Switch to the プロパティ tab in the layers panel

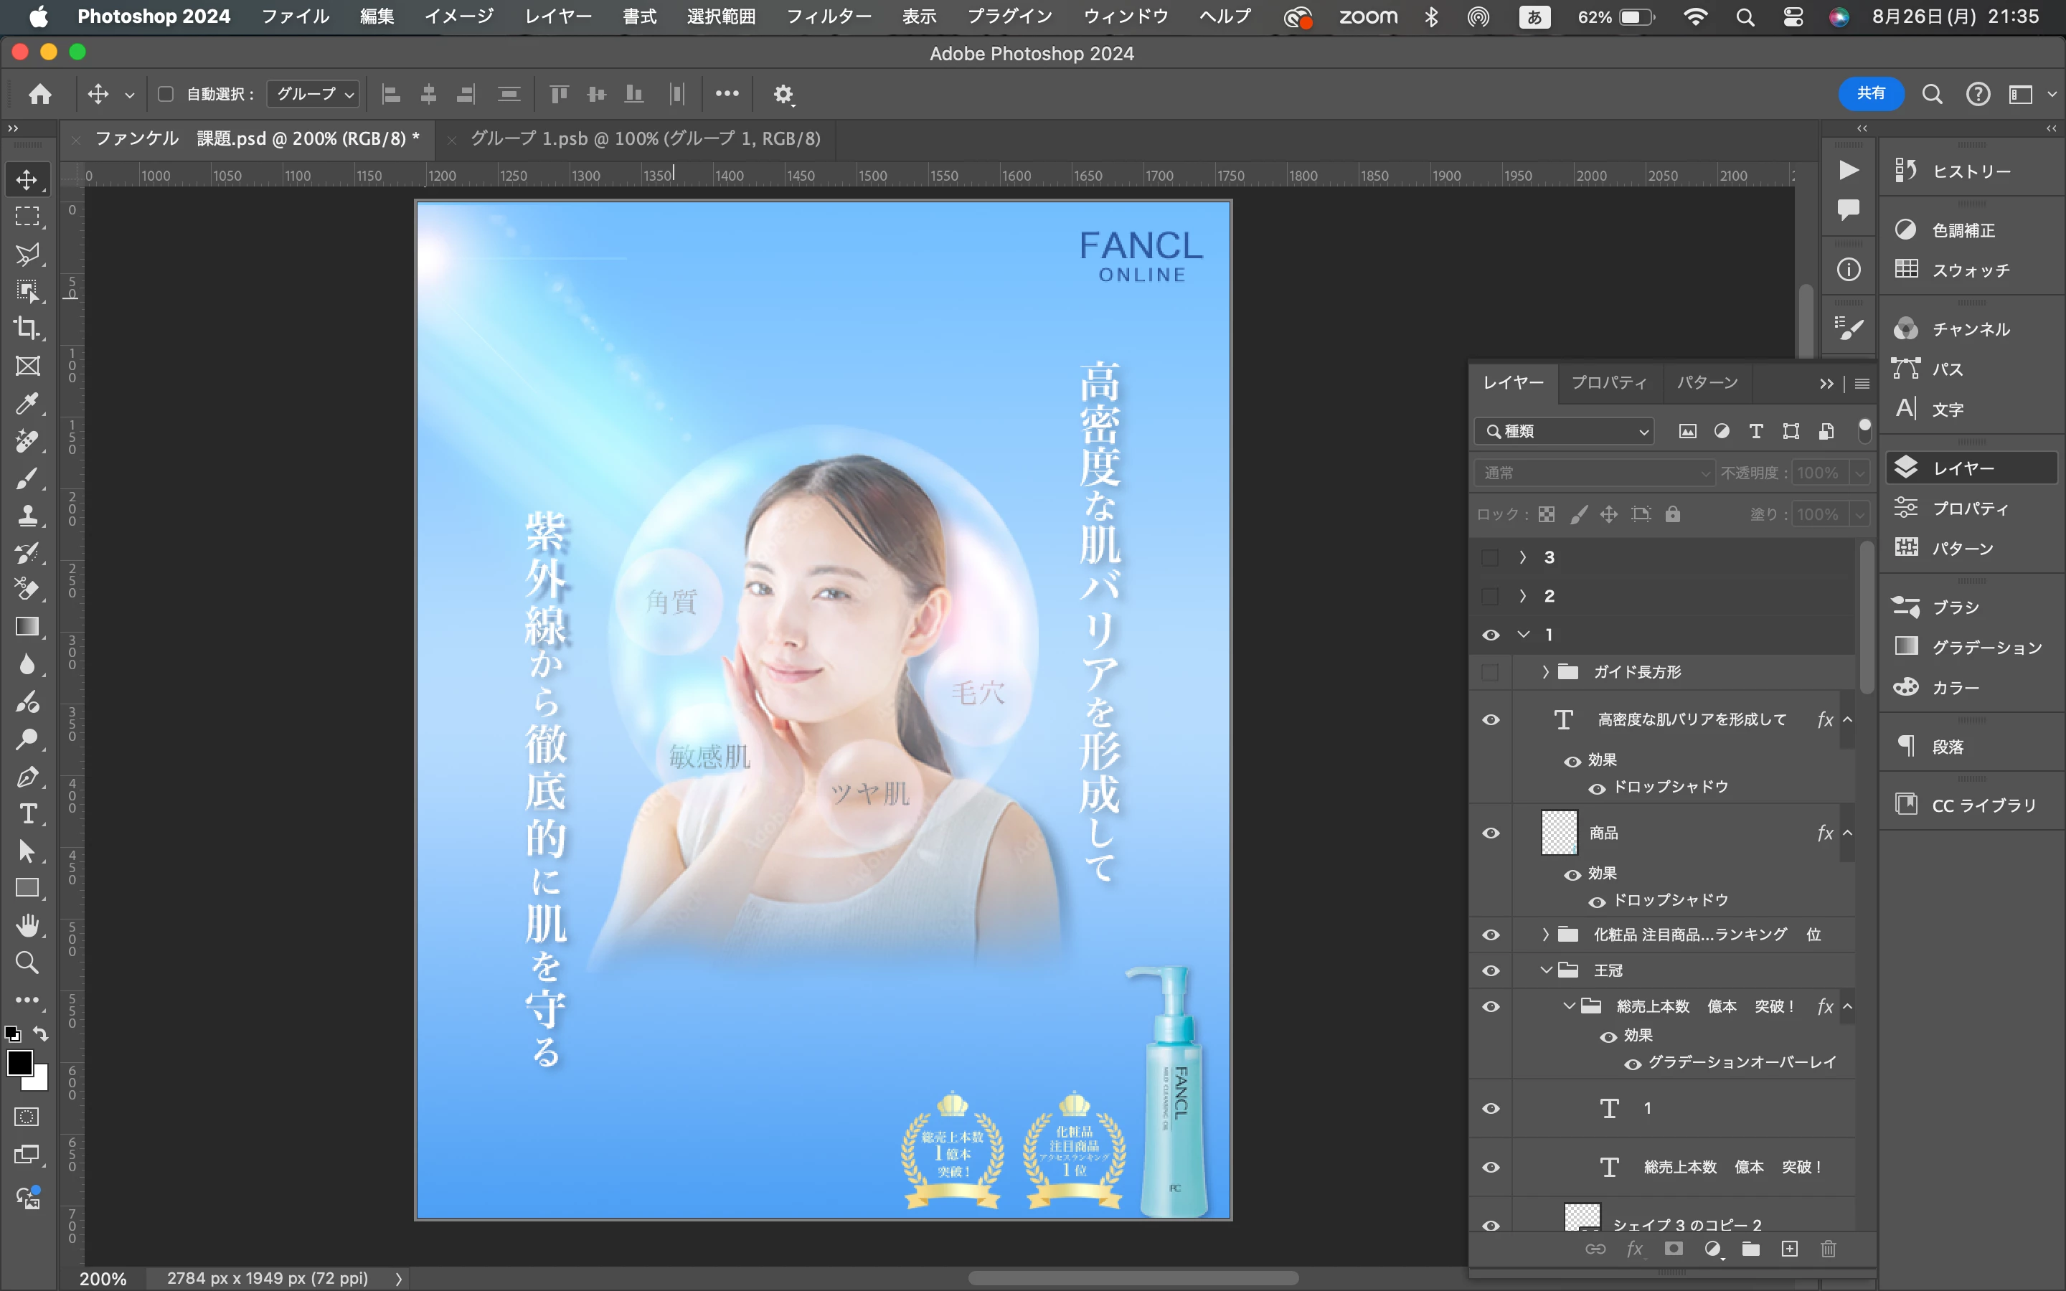point(1608,382)
